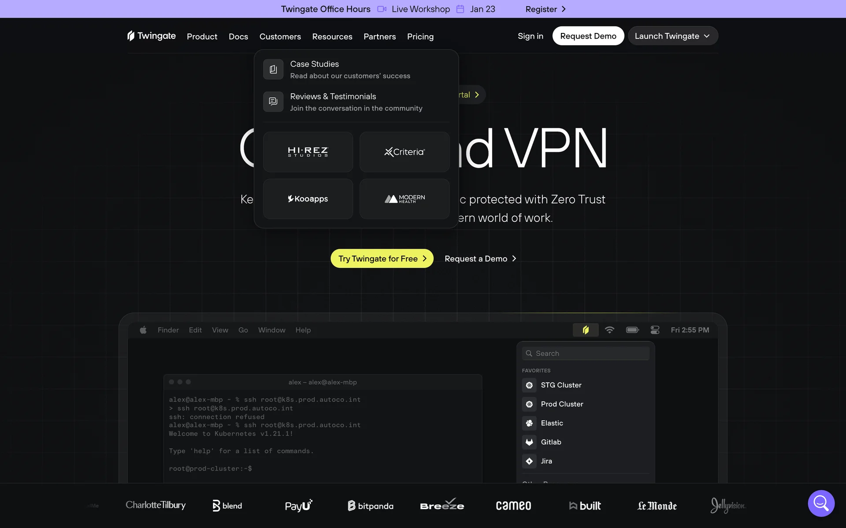The image size is (846, 528).
Task: Click the Search field in Twingate panel
Action: point(586,353)
